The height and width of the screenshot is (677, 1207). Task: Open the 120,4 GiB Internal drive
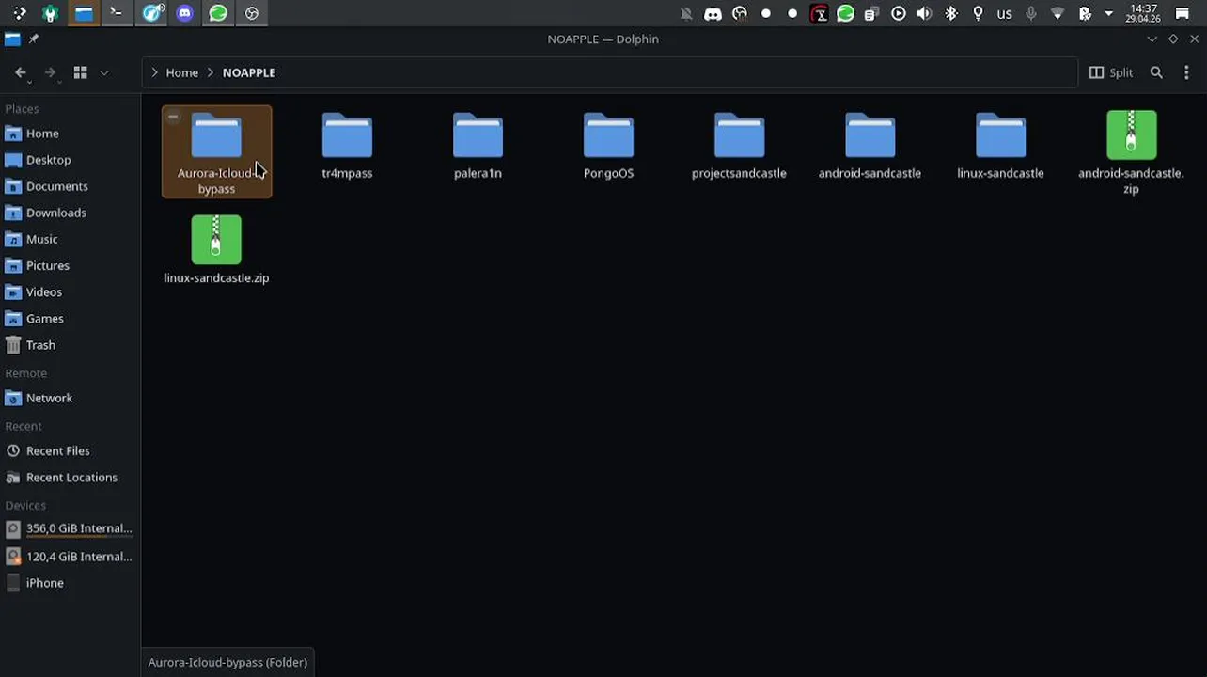coord(71,557)
